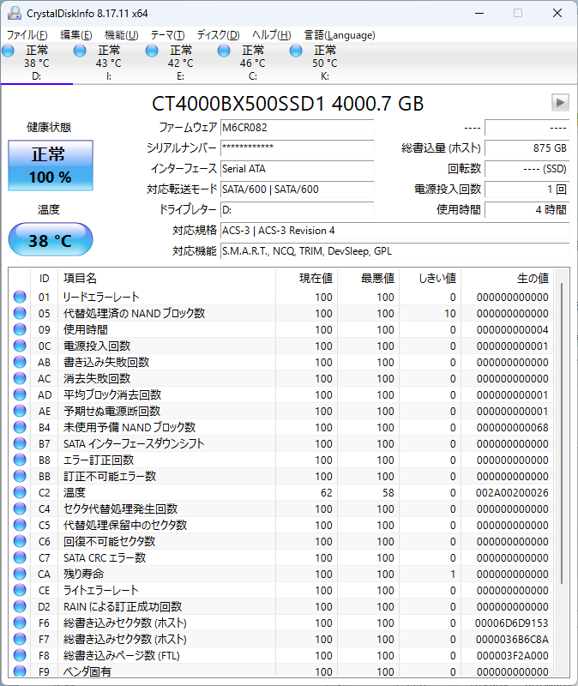The height and width of the screenshot is (686, 578).
Task: Click status orb for attribute F6 row
Action: point(20,623)
